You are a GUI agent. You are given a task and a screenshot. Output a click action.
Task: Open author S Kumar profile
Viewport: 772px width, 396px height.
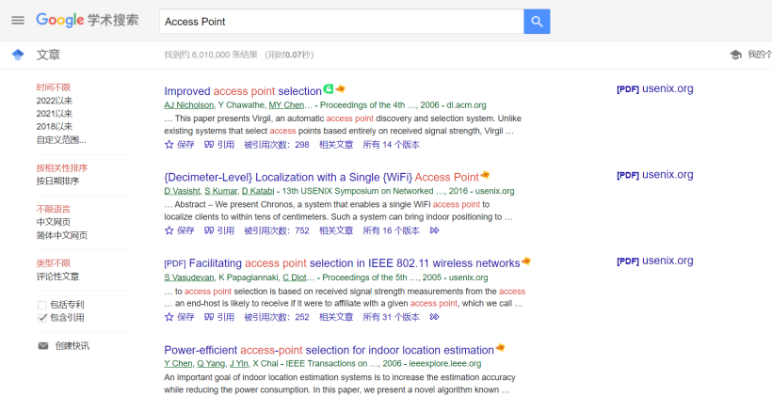coord(220,191)
